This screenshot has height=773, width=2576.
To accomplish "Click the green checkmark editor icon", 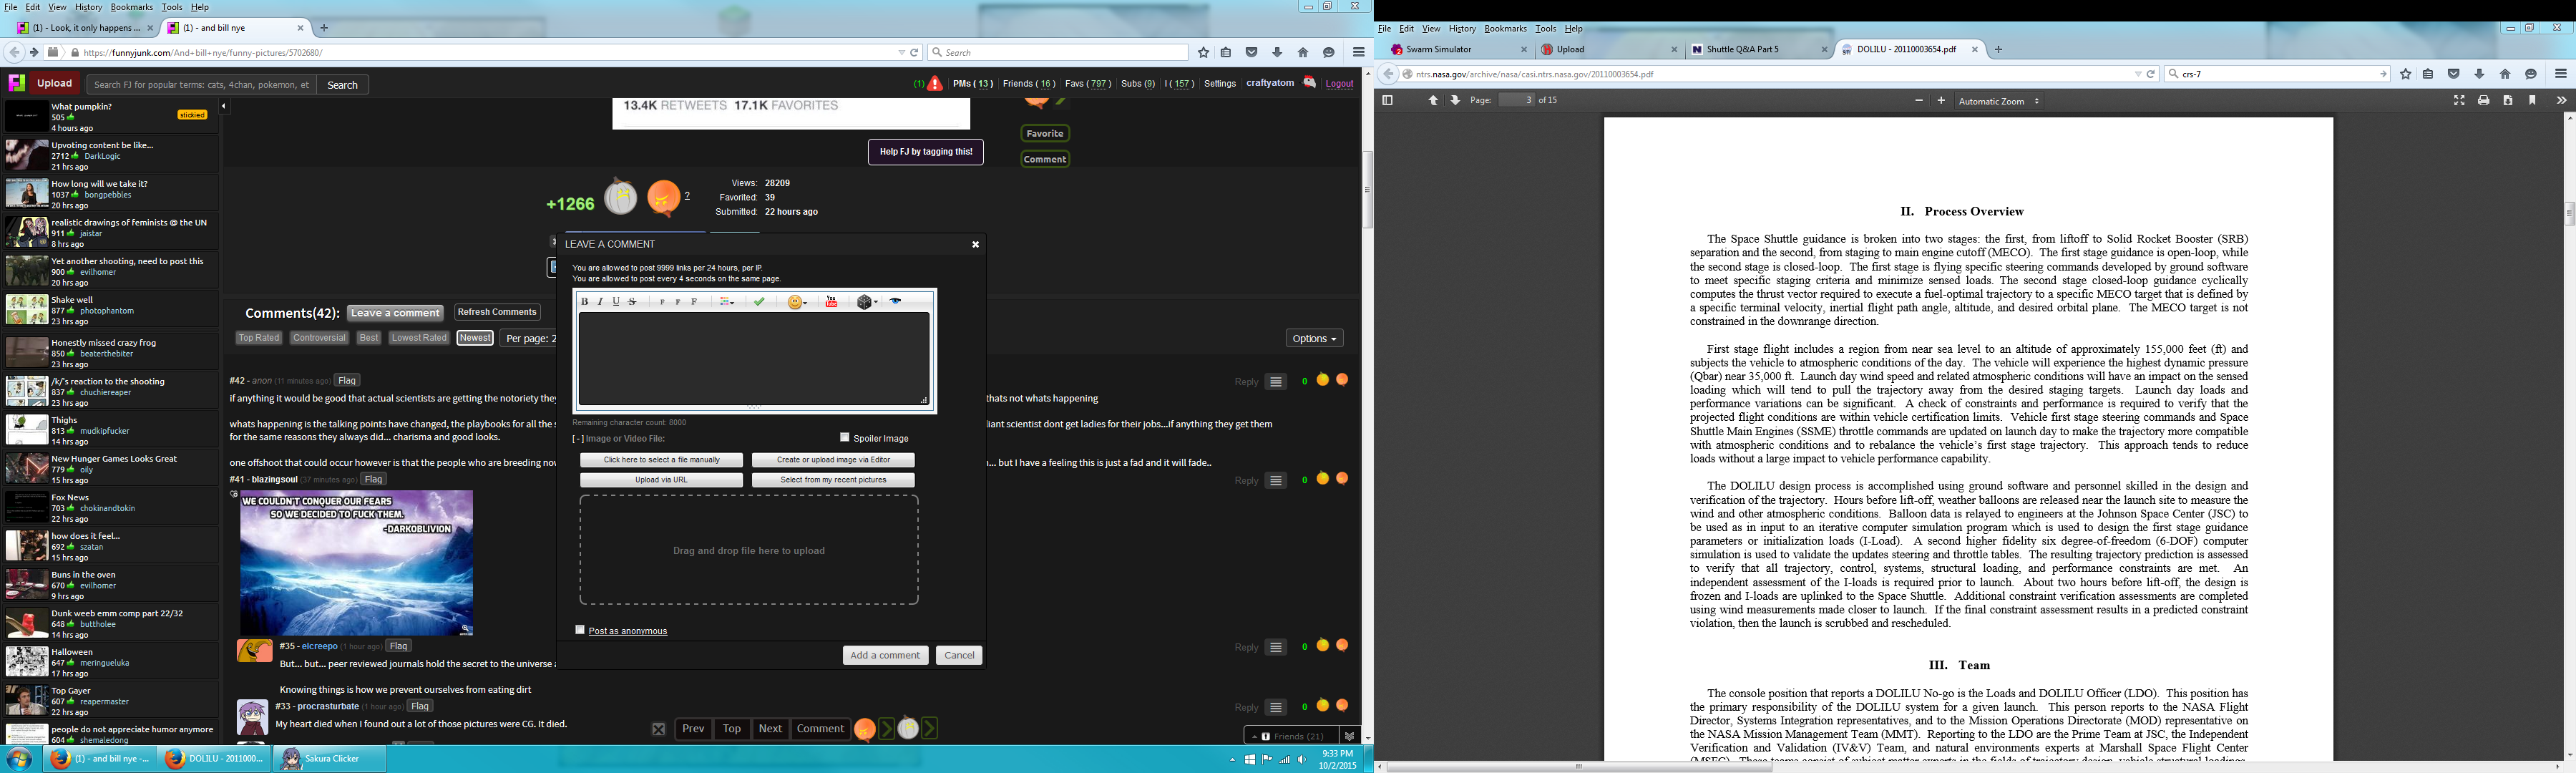I will tap(759, 302).
